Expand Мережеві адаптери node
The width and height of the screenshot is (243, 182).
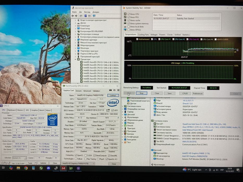tap(76, 40)
